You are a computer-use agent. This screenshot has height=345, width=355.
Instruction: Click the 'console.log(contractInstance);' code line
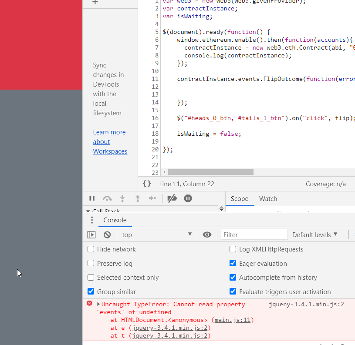click(238, 55)
